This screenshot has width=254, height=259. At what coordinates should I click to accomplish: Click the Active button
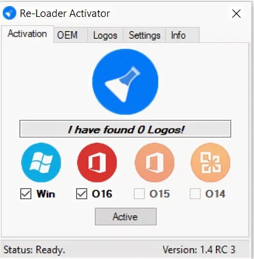point(126,216)
